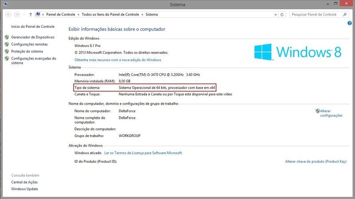Click Alterar chave do produto (Product Key)
The image size is (355, 199).
pos(316,161)
